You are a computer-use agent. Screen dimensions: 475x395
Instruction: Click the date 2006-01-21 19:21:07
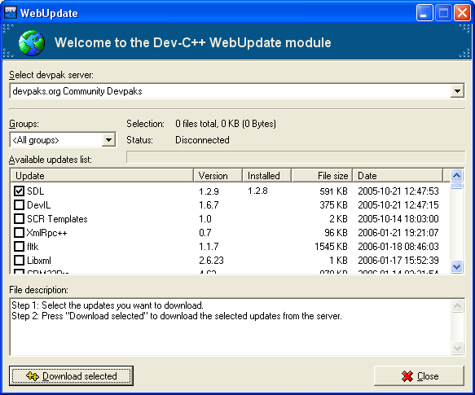click(x=398, y=233)
